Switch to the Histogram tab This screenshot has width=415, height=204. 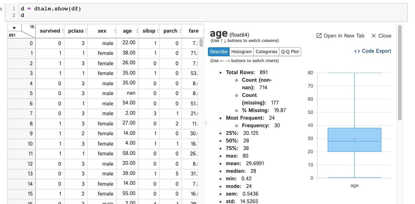click(241, 51)
